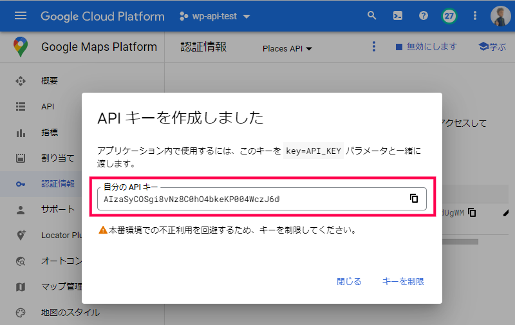This screenshot has width=515, height=325.
Task: Click the 認証情報 page heading
Action: click(x=203, y=47)
